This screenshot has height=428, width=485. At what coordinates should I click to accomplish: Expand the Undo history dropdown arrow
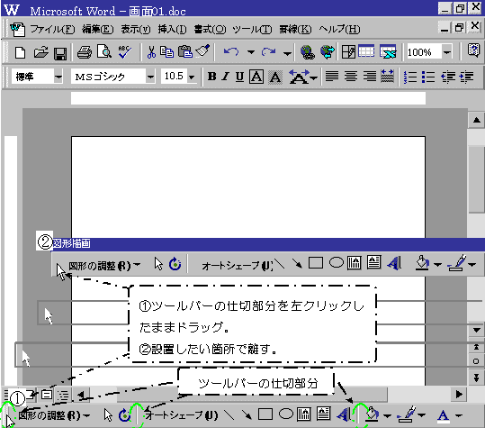point(251,52)
